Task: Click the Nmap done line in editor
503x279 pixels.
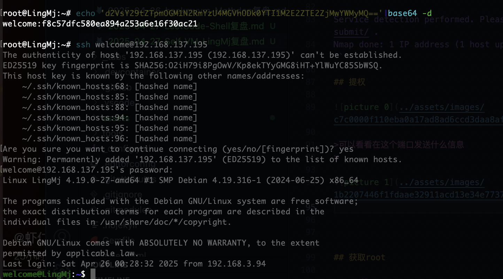Action: point(418,45)
